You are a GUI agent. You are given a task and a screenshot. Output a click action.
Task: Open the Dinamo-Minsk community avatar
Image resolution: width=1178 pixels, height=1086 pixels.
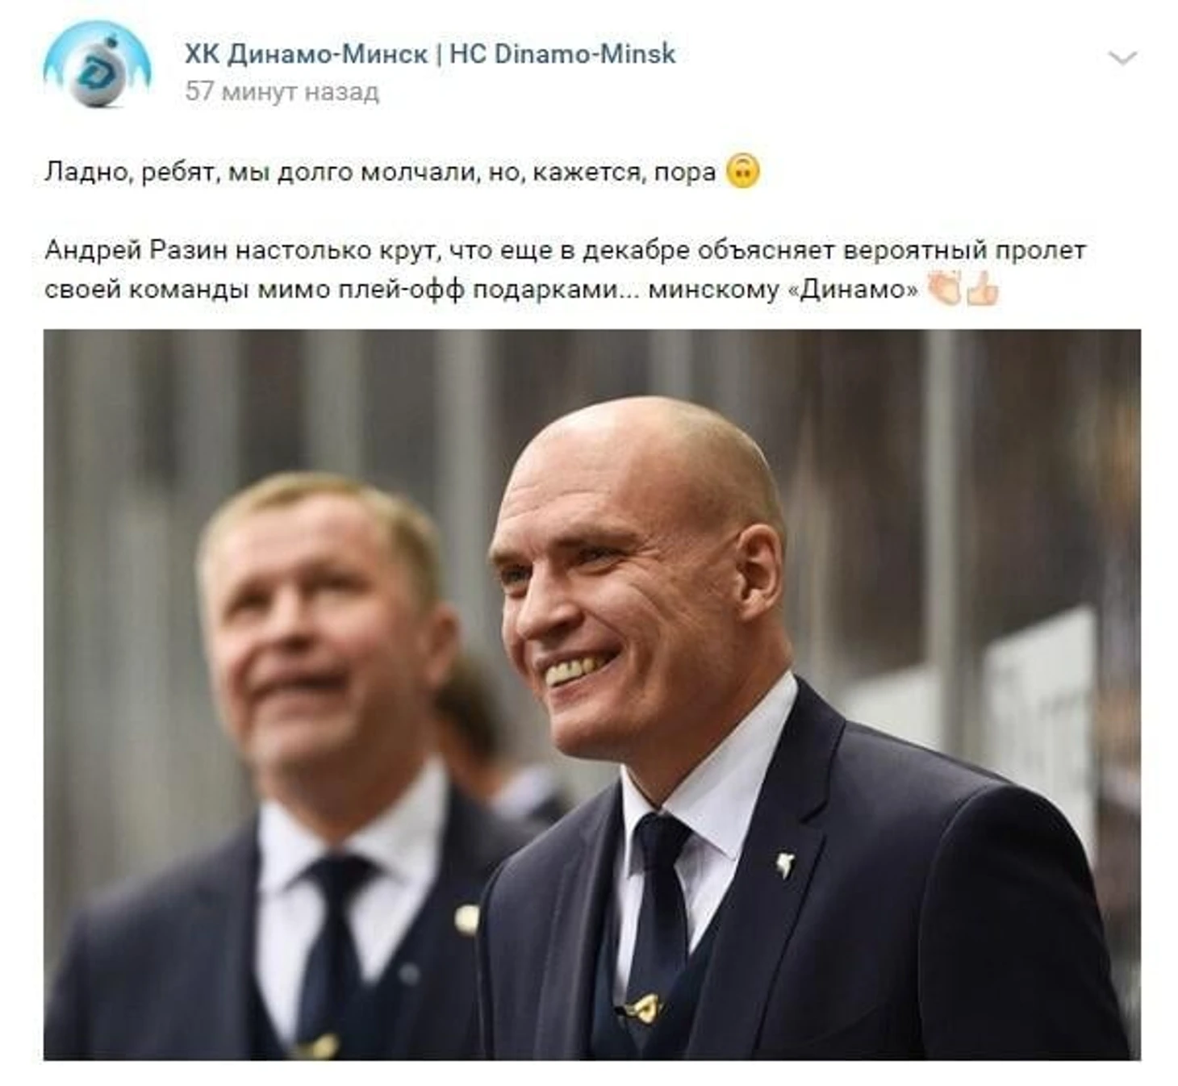coord(97,65)
